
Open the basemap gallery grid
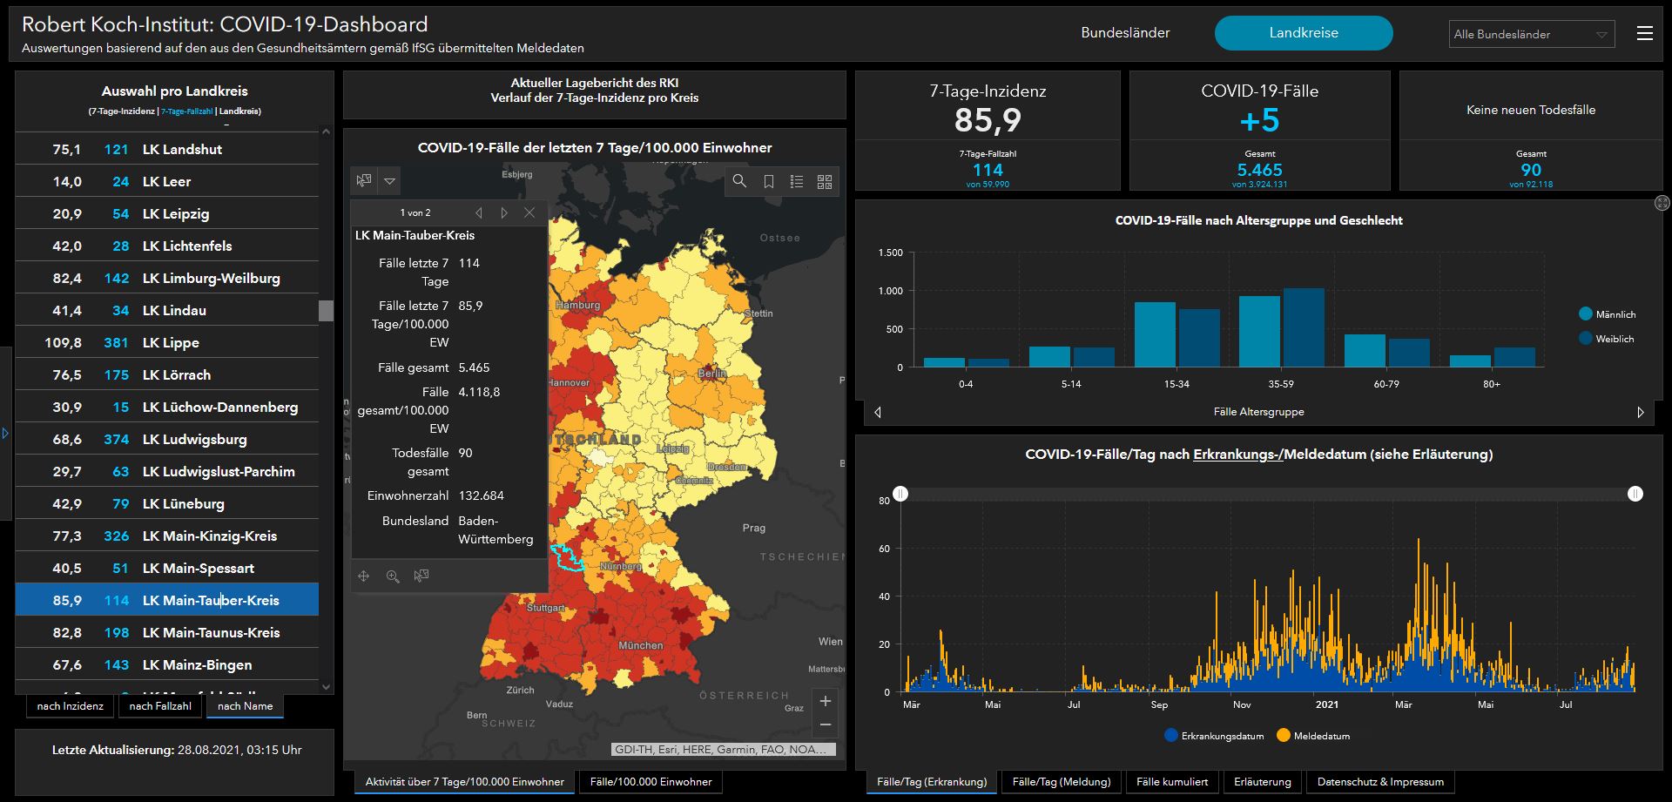coord(824,181)
